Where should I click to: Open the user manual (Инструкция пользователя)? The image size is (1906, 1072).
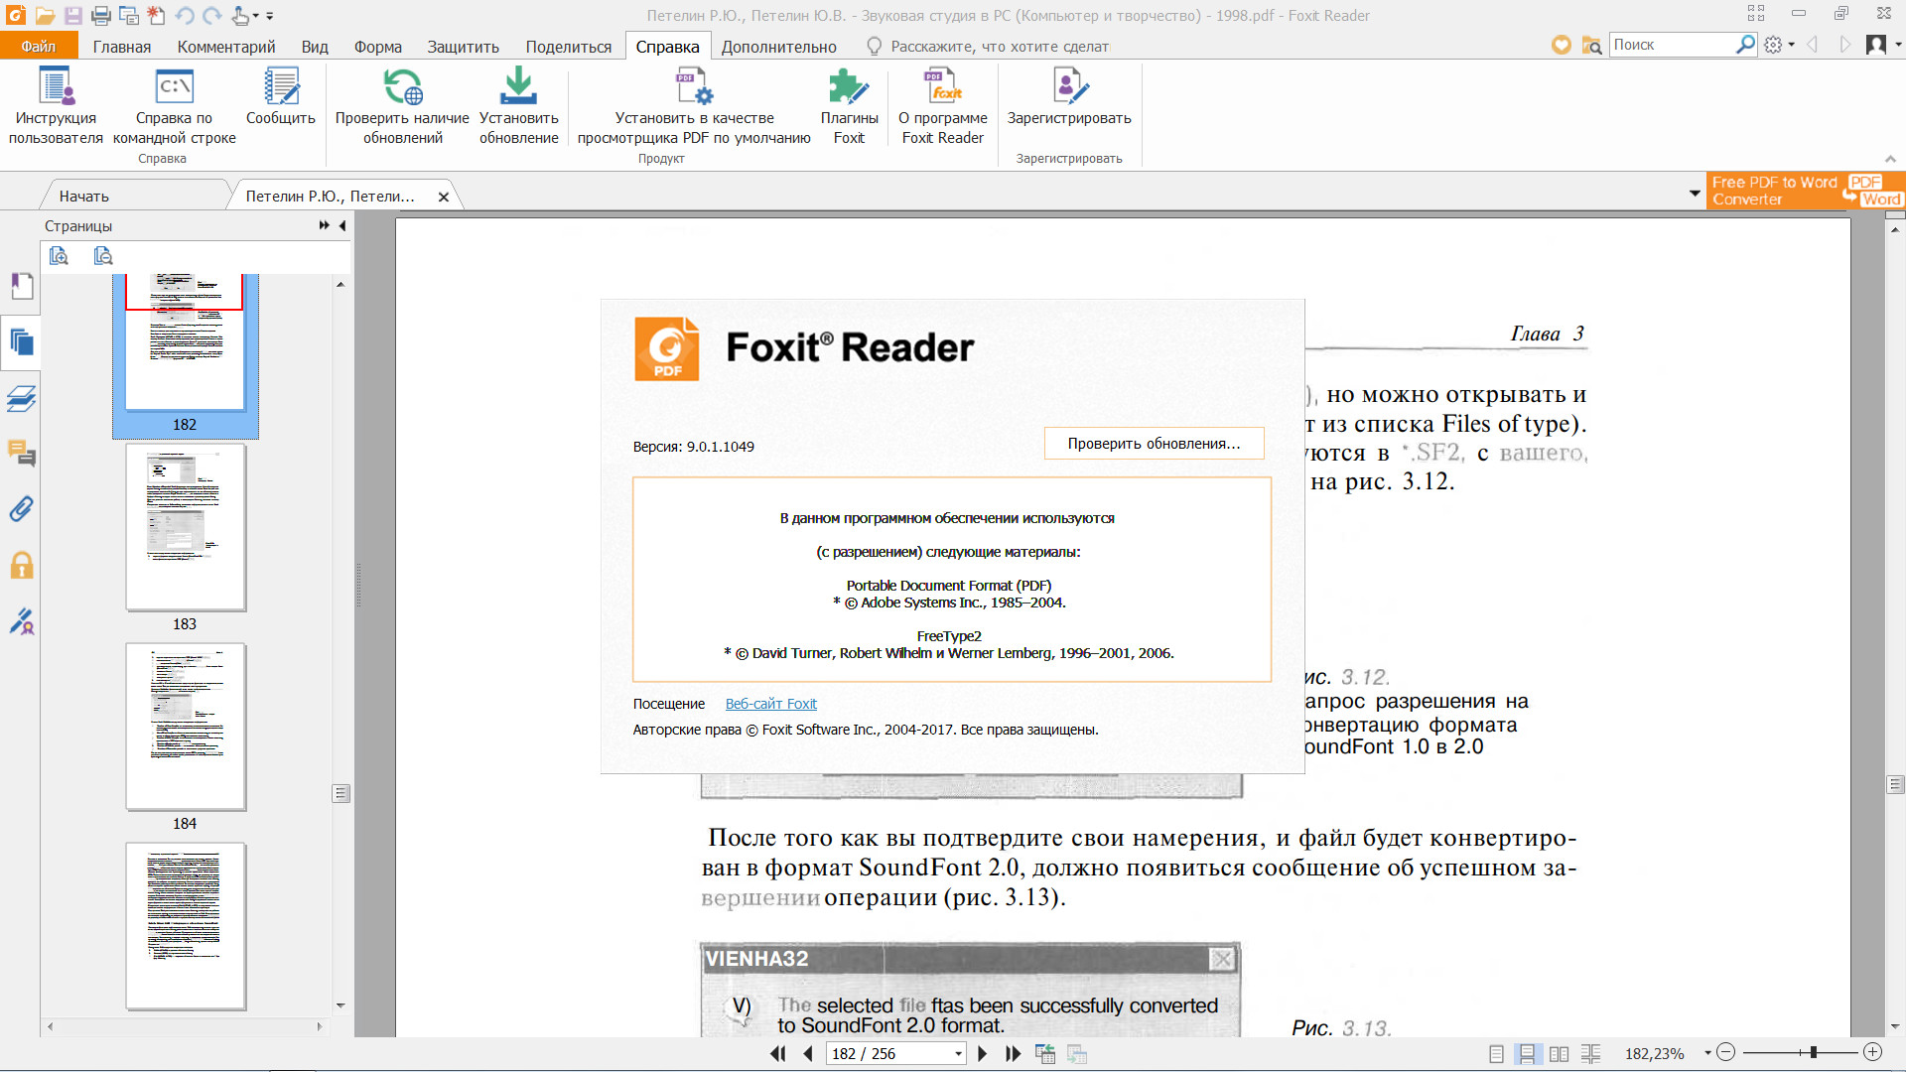[56, 105]
